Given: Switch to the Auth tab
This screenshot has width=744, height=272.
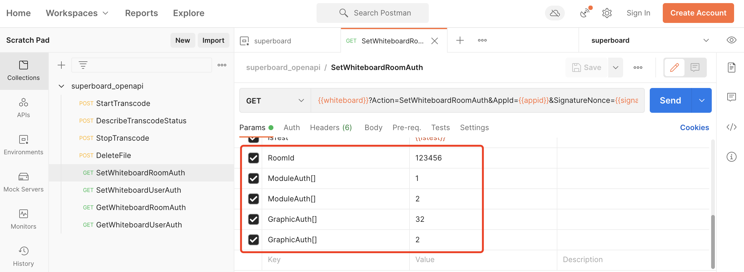Looking at the screenshot, I should pyautogui.click(x=291, y=128).
